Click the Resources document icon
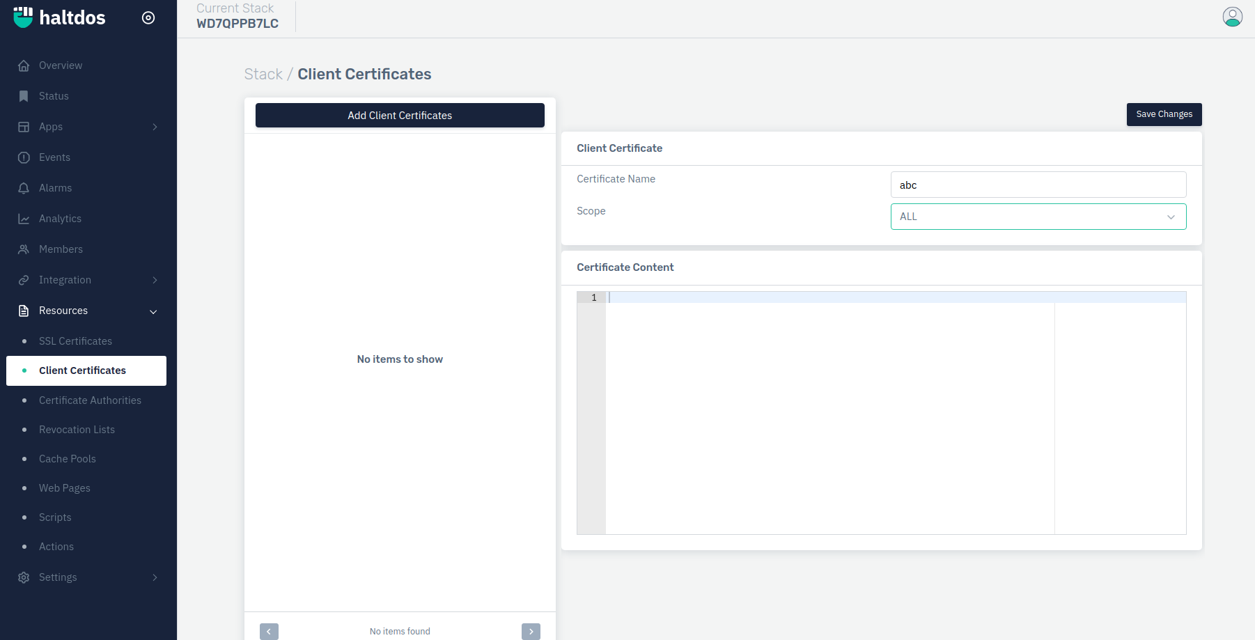 click(24, 311)
